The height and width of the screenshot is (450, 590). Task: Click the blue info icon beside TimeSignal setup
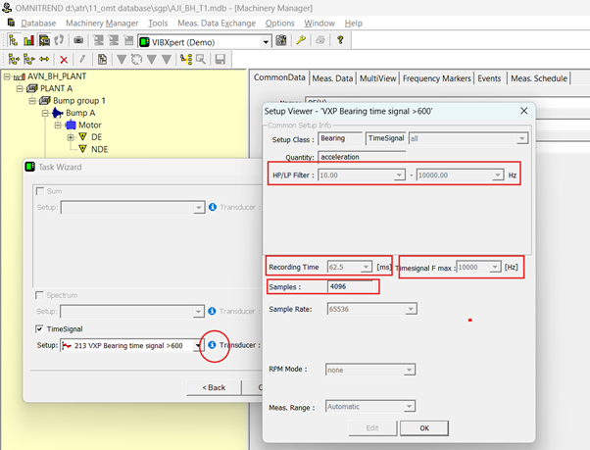tap(212, 345)
